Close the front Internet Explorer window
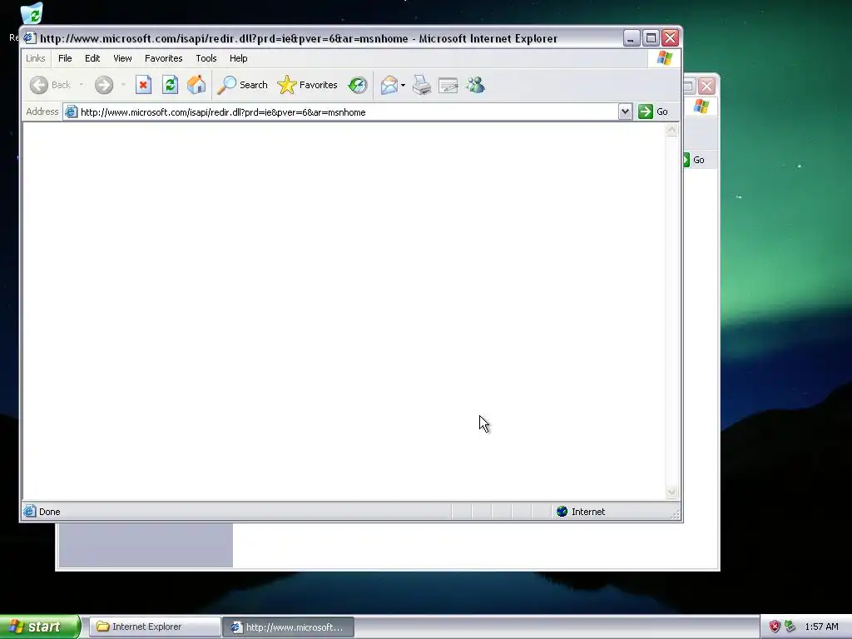 pos(671,38)
